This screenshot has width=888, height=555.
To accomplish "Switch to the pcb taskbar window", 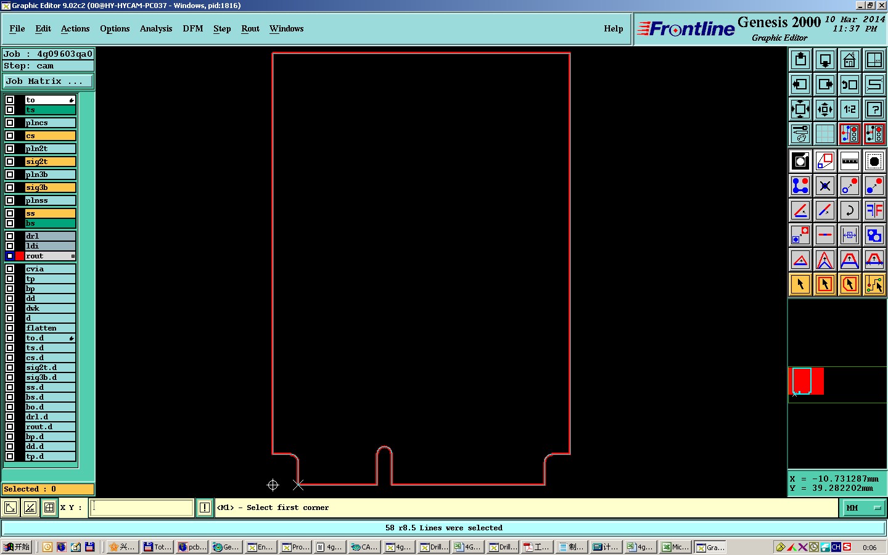I will [x=192, y=547].
